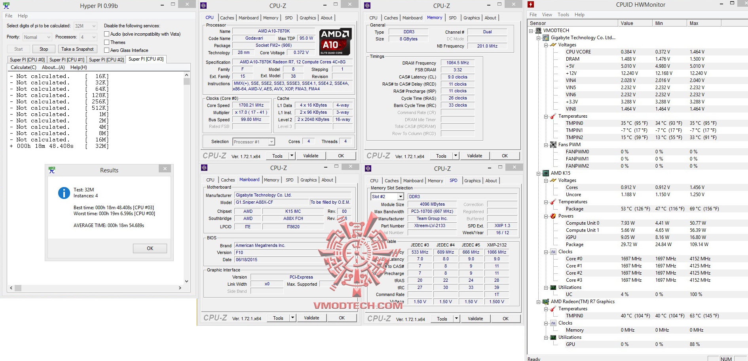The width and height of the screenshot is (748, 361).
Task: Click the info icon in Results dialog
Action: tap(64, 193)
